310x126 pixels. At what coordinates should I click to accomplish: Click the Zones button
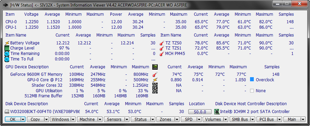(x=168, y=119)
